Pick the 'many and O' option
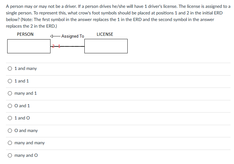 [10, 155]
